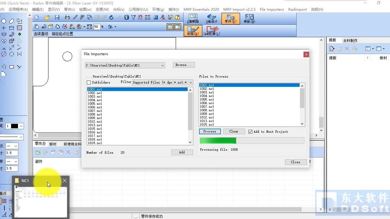Click the Process button
The height and width of the screenshot is (219, 390).
pyautogui.click(x=209, y=131)
